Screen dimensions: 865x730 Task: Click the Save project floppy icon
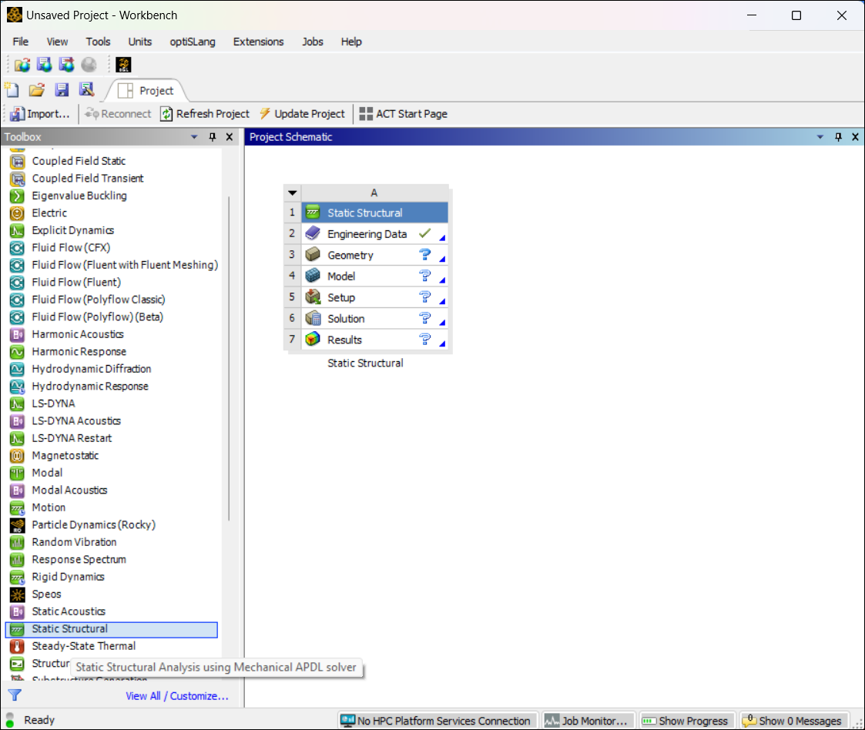click(x=62, y=90)
